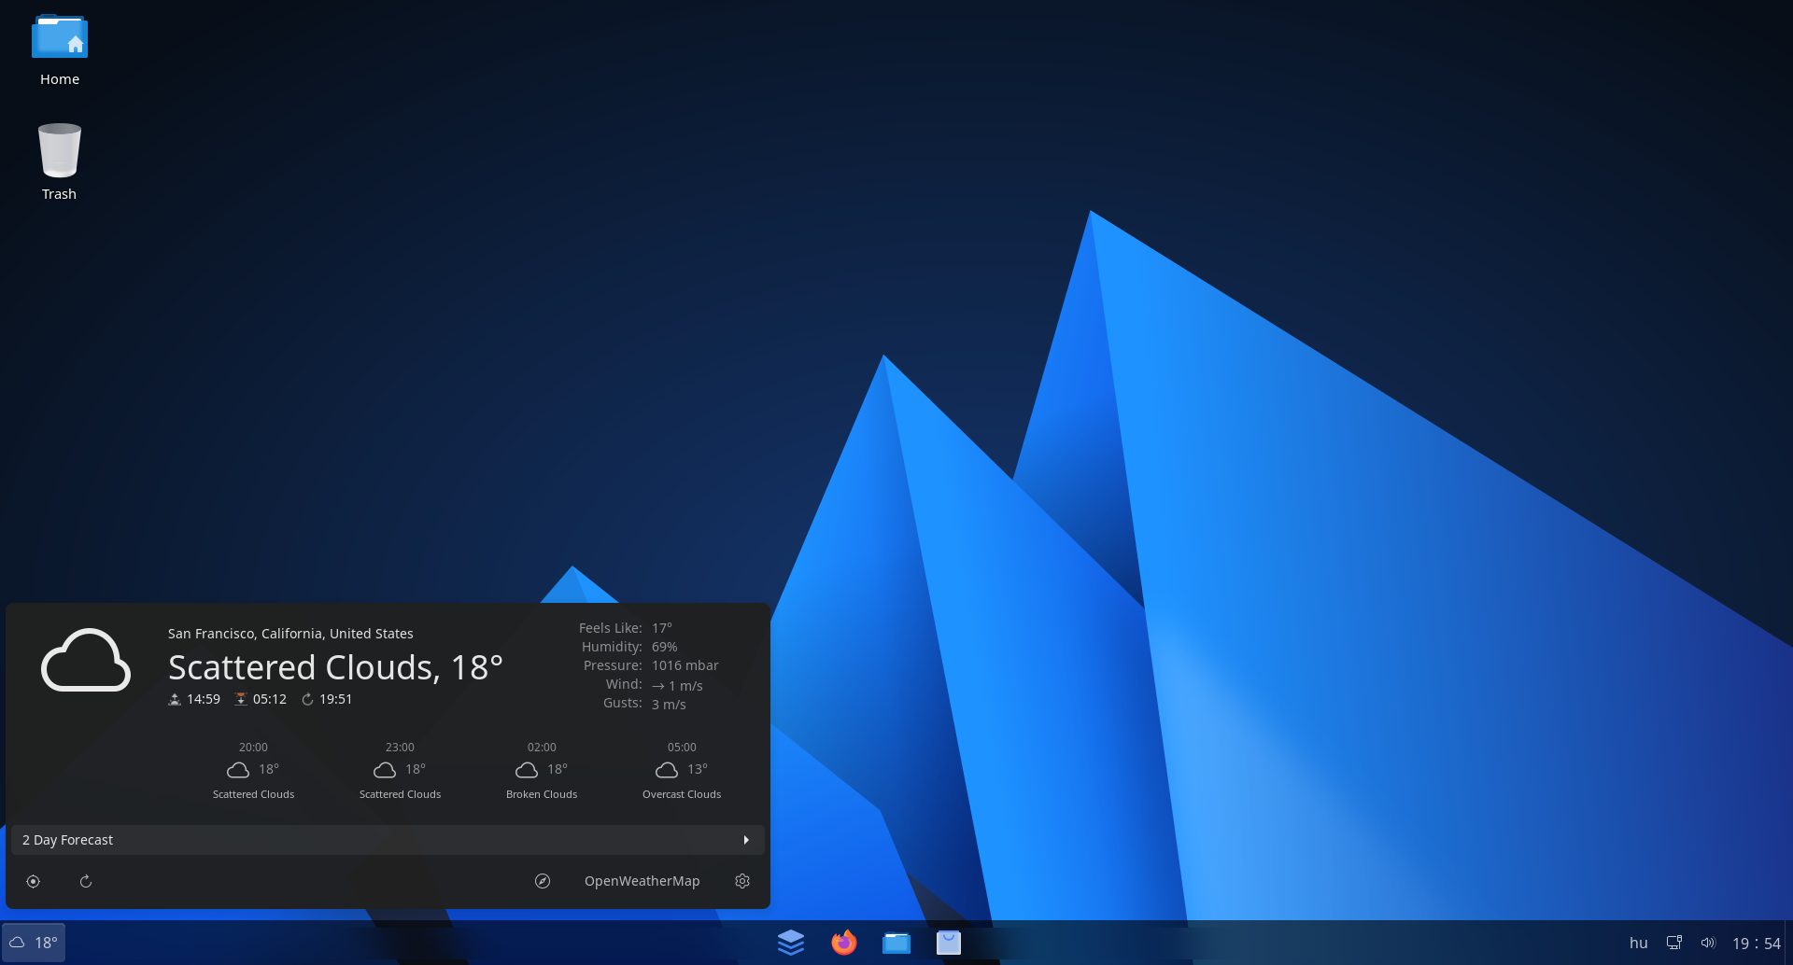Click the cloud icon in the 20:00 forecast

238,770
